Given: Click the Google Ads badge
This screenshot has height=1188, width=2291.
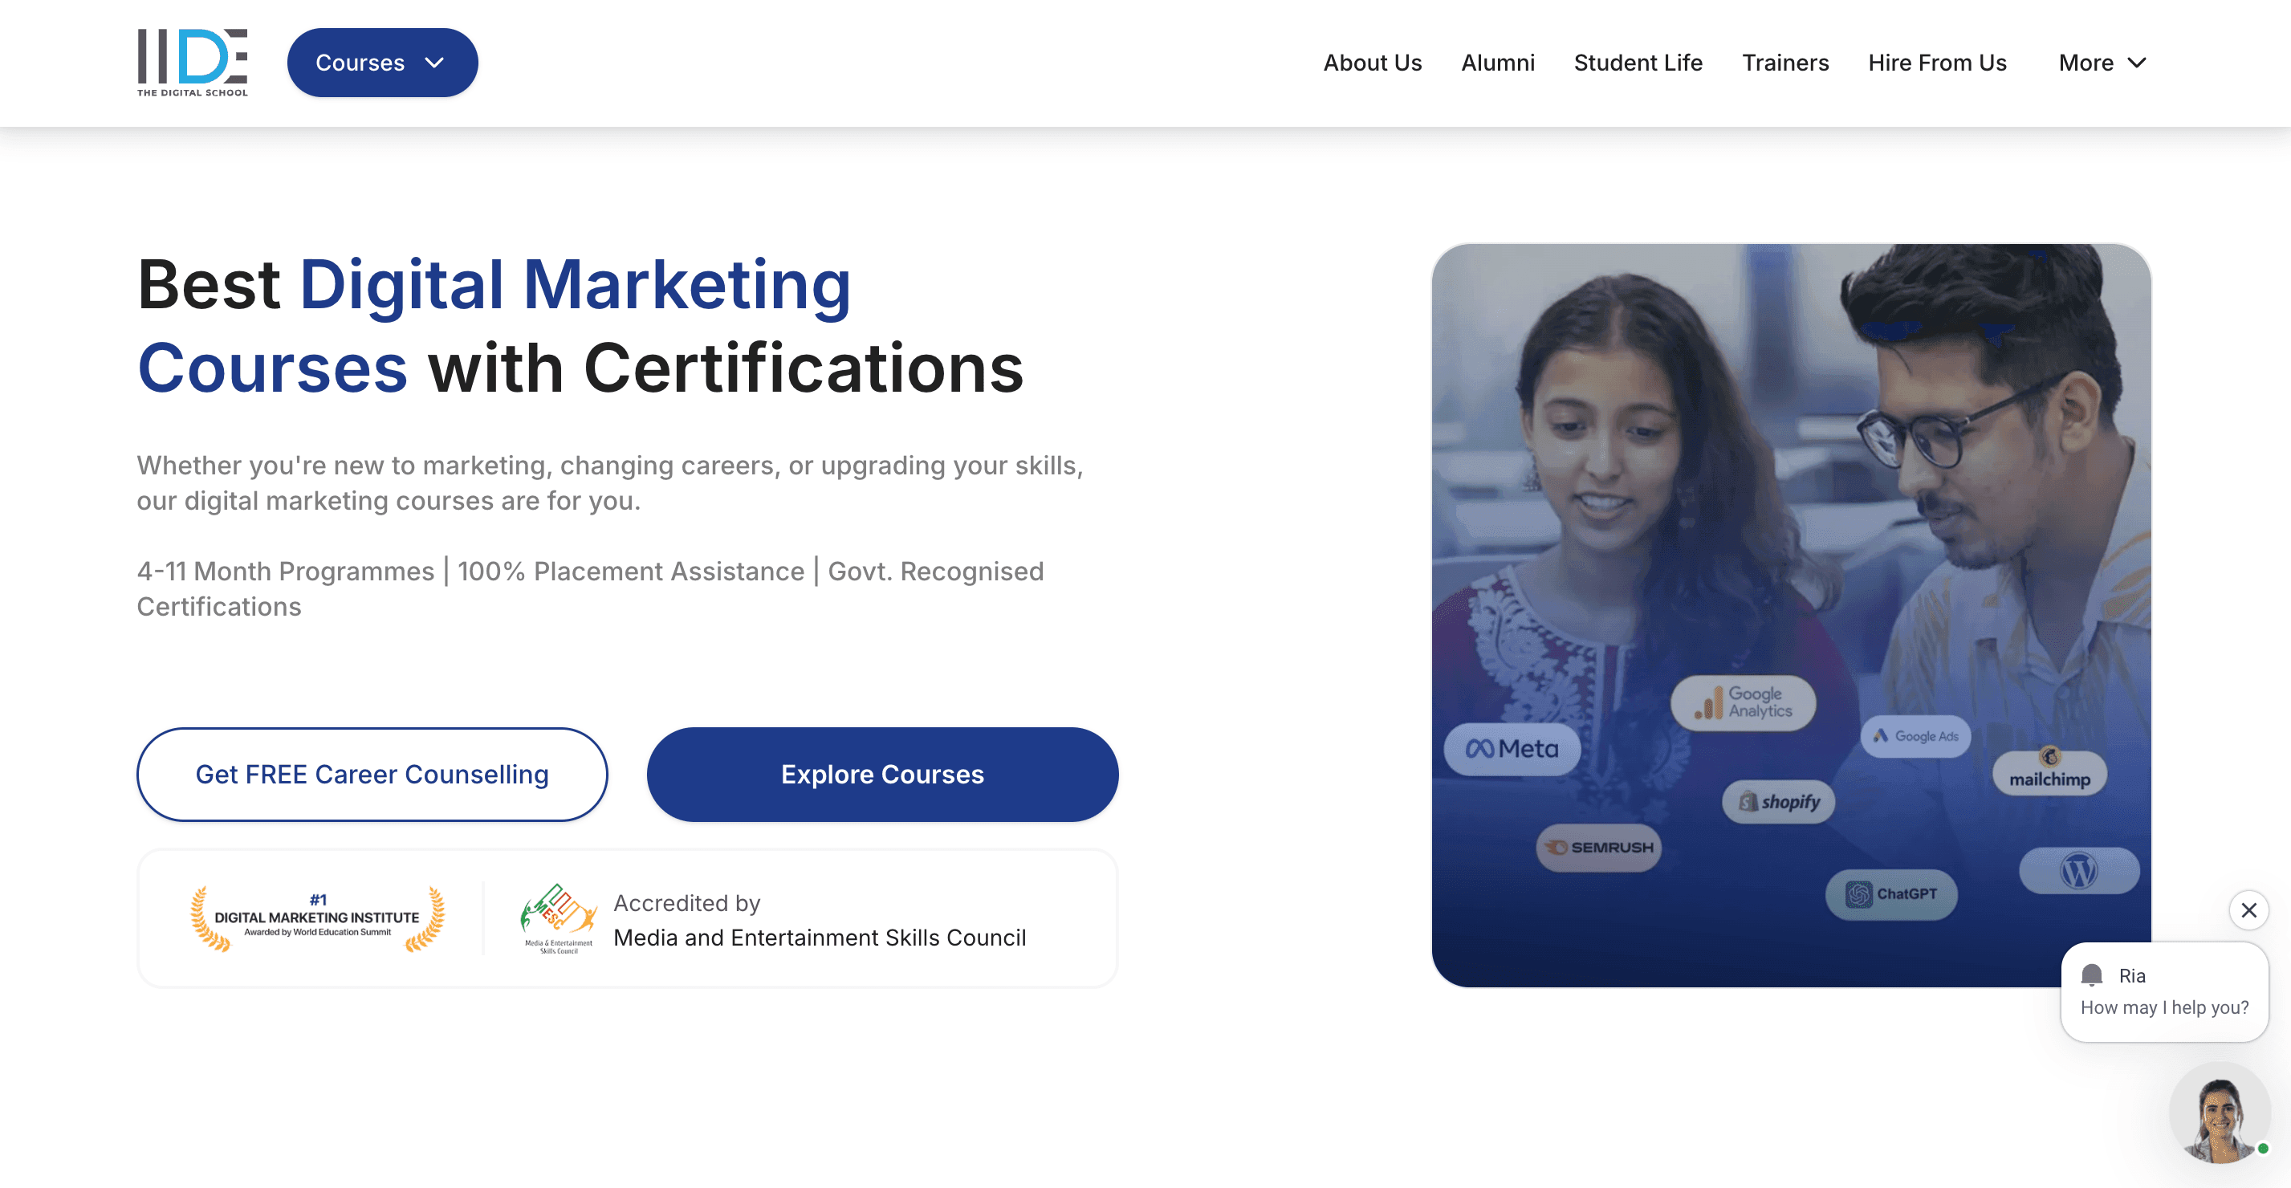Looking at the screenshot, I should [1915, 736].
